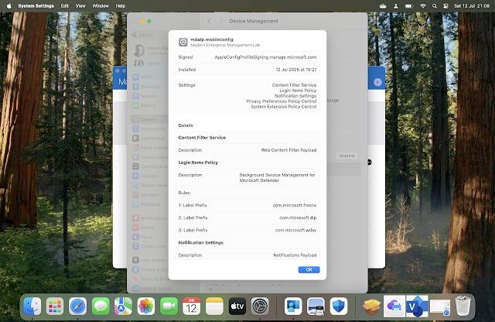Select Bluetooth in the System Settings sidebar

pyautogui.click(x=148, y=87)
